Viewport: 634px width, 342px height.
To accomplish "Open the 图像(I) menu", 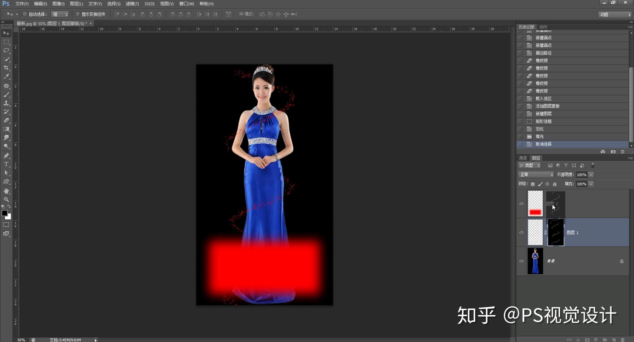I will (x=58, y=4).
